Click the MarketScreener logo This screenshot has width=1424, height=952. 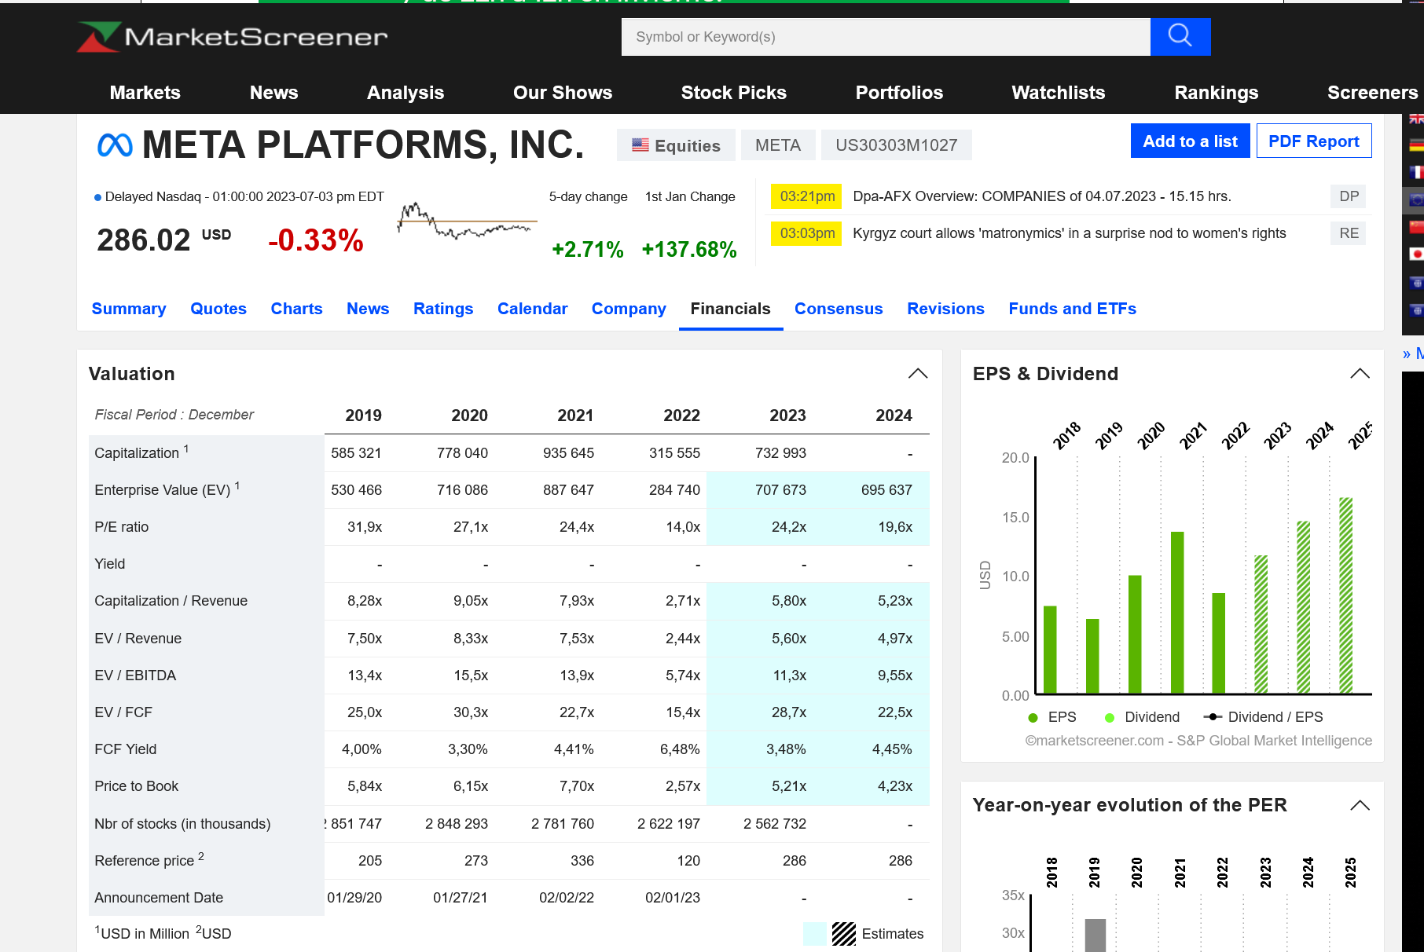pyautogui.click(x=233, y=37)
